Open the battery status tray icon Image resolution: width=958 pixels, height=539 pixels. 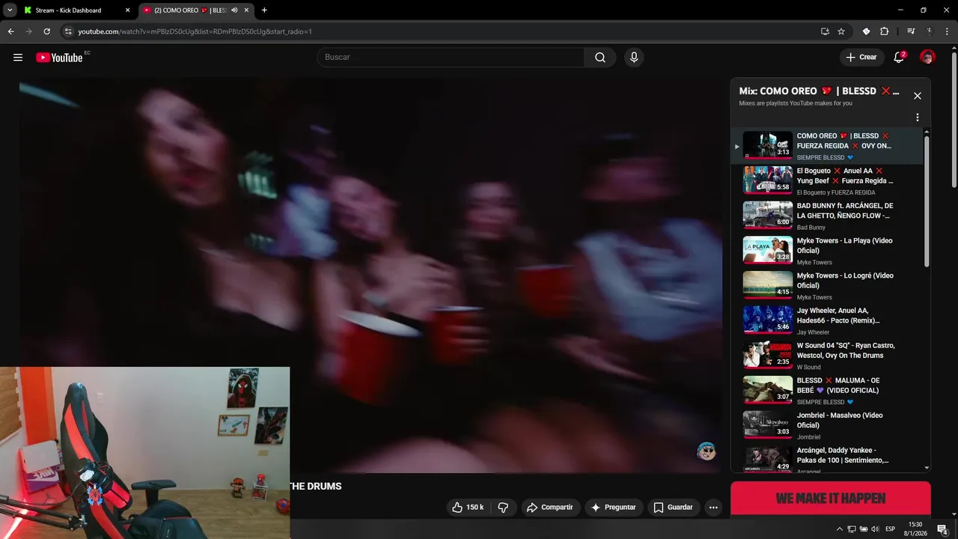[864, 529]
